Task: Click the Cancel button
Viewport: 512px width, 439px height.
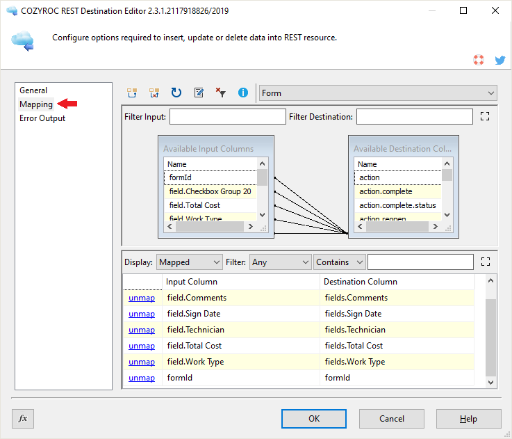Action: 392,418
